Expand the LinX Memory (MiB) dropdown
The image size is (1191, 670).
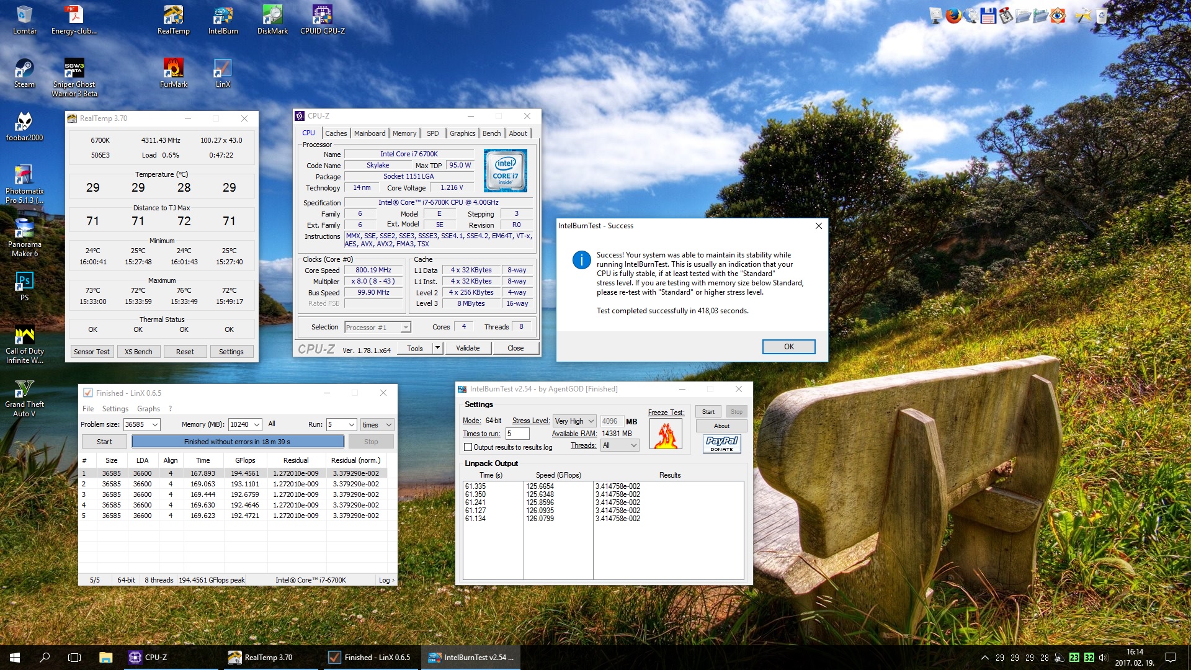coord(256,425)
